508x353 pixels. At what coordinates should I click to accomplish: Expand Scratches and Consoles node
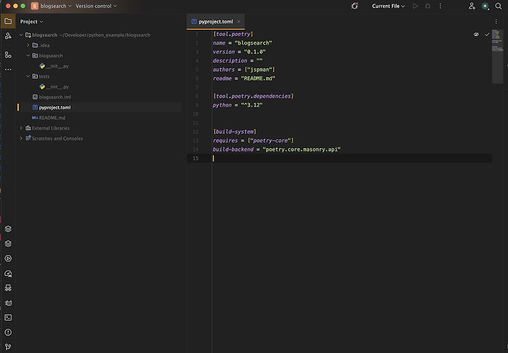[21, 138]
